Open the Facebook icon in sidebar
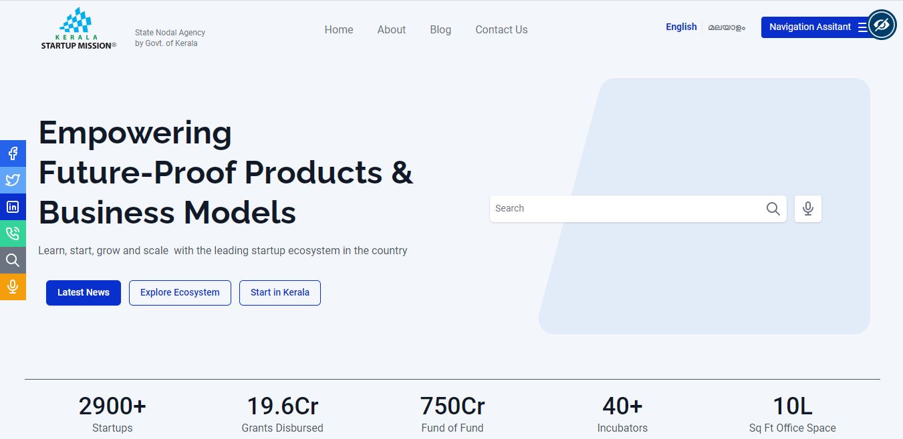 pos(13,153)
